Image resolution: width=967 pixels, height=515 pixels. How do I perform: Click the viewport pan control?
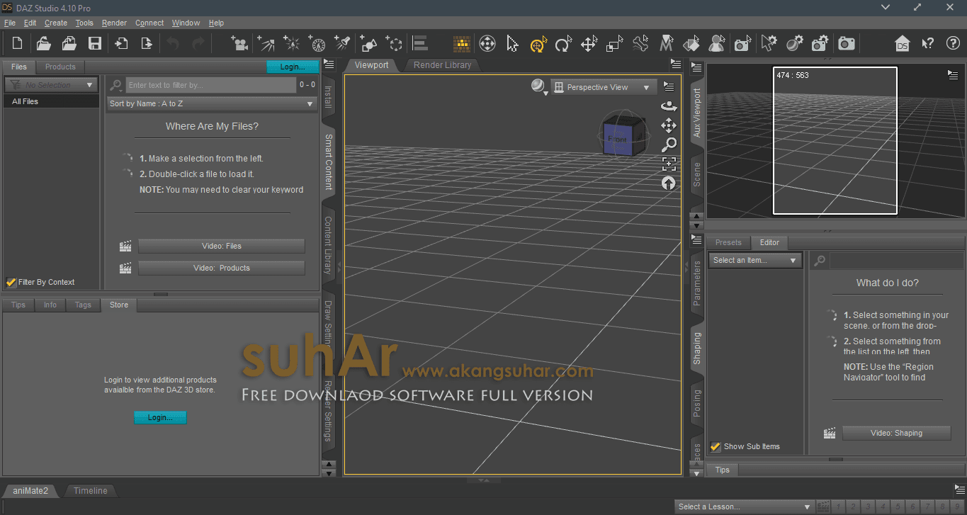[669, 125]
